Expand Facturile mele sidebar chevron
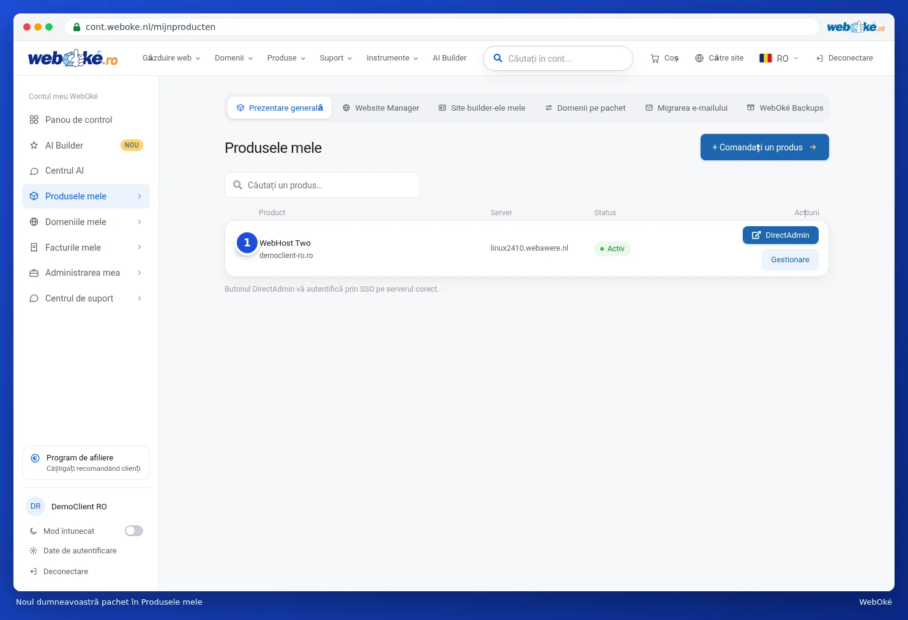 click(140, 248)
